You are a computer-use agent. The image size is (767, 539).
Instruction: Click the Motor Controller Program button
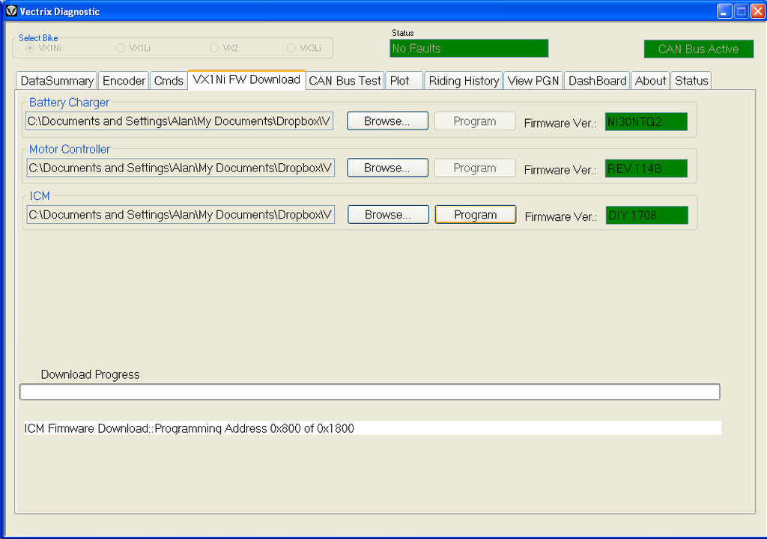click(474, 168)
